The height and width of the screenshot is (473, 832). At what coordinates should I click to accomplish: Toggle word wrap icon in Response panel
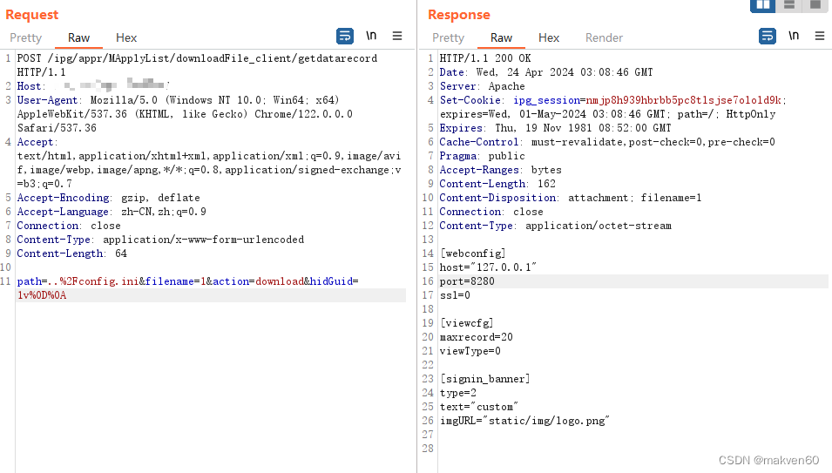pos(768,36)
